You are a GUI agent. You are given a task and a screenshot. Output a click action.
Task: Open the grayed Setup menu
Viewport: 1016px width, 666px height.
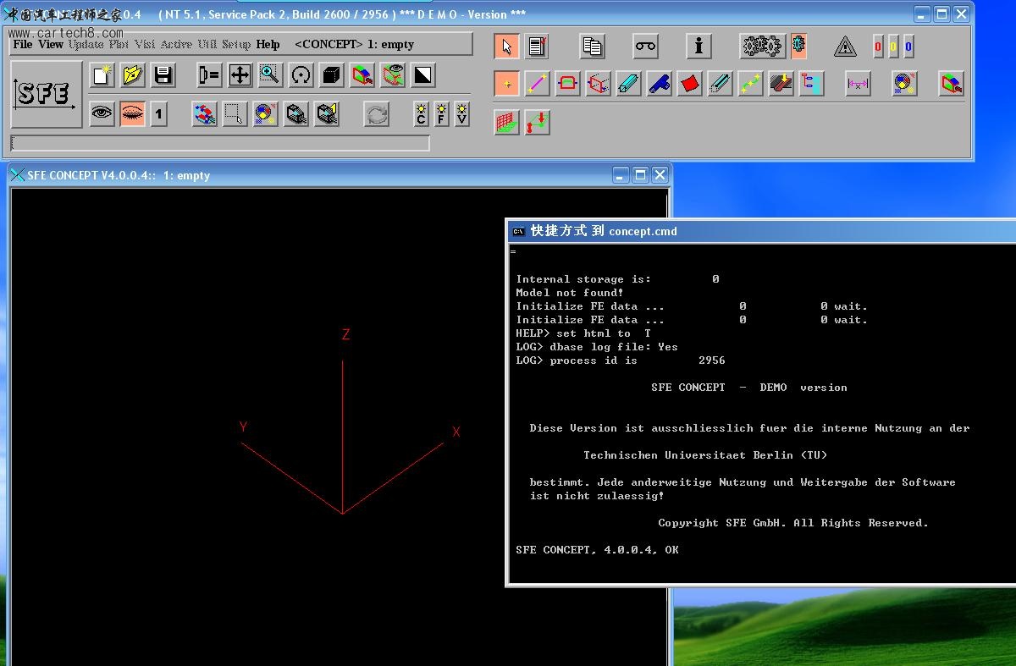coord(236,44)
